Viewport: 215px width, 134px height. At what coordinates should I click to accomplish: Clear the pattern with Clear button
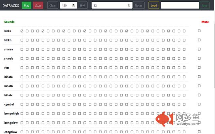(x=52, y=5)
